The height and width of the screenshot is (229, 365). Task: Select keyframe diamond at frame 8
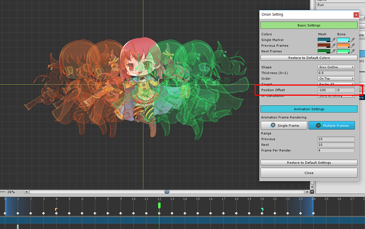[108, 213]
